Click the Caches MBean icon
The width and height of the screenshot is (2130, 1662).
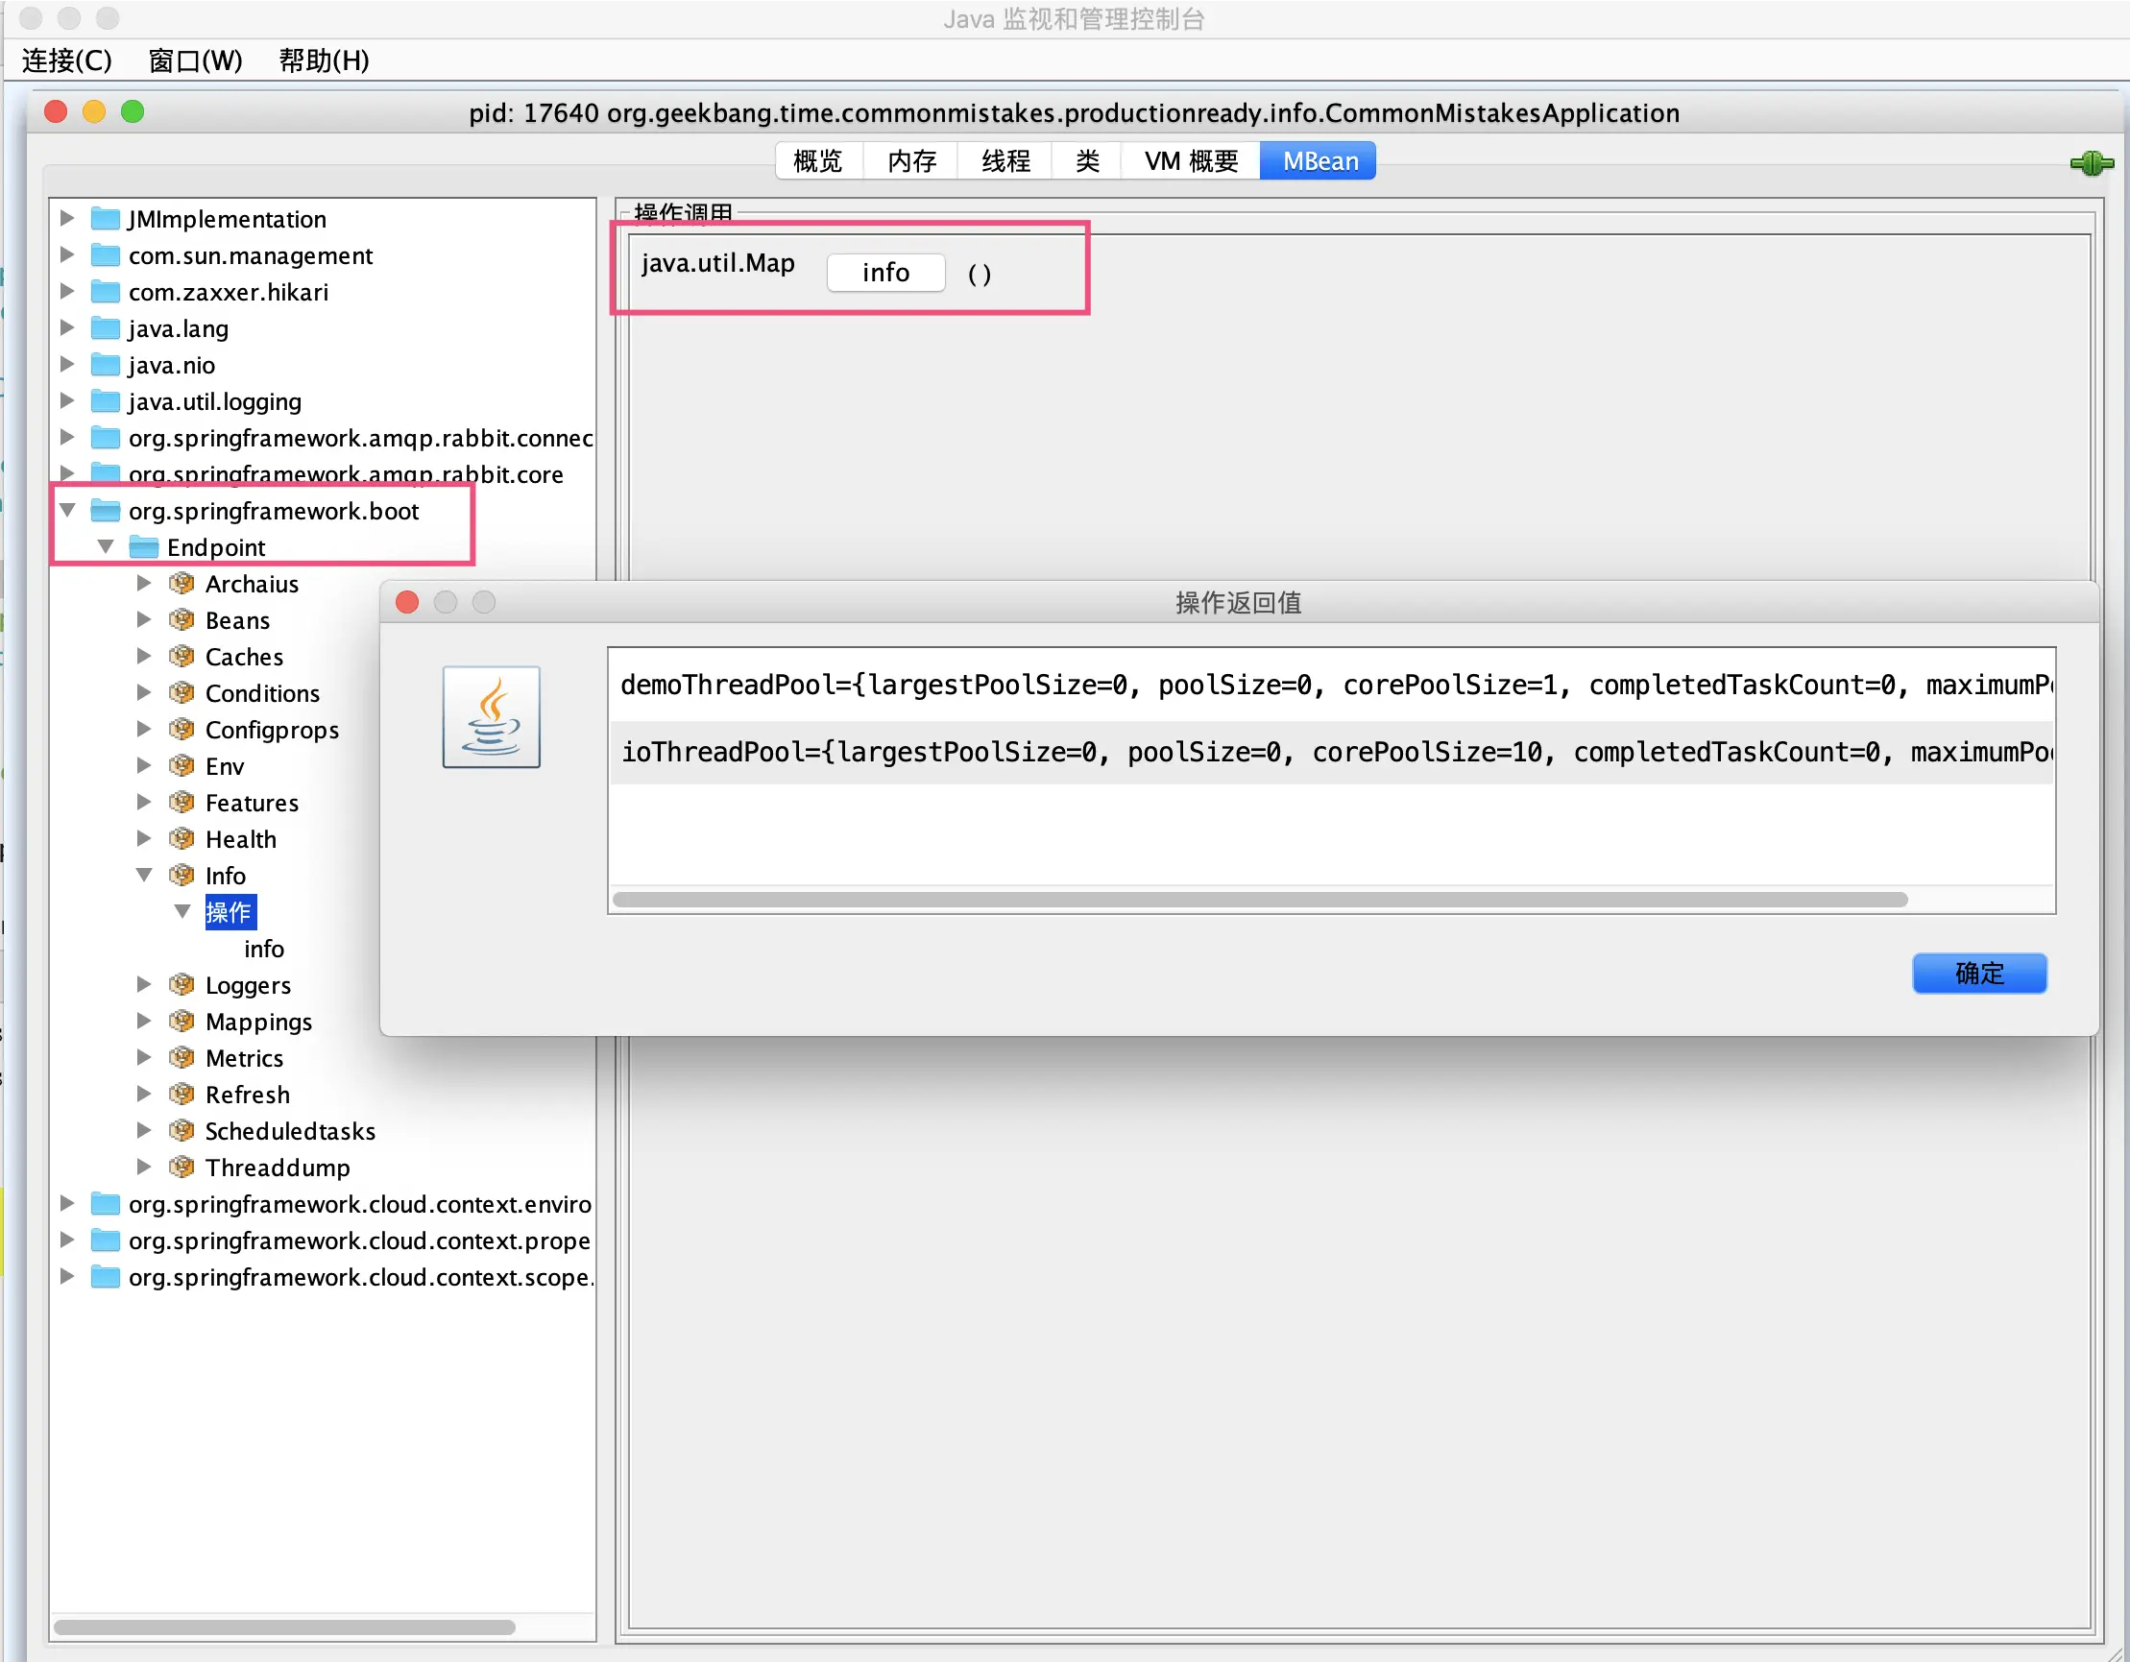(182, 657)
